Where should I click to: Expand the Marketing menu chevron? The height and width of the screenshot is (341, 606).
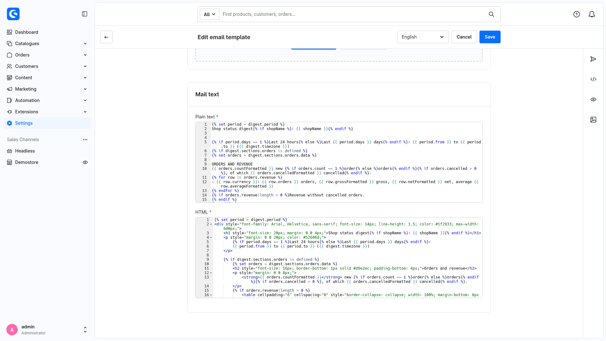click(85, 89)
